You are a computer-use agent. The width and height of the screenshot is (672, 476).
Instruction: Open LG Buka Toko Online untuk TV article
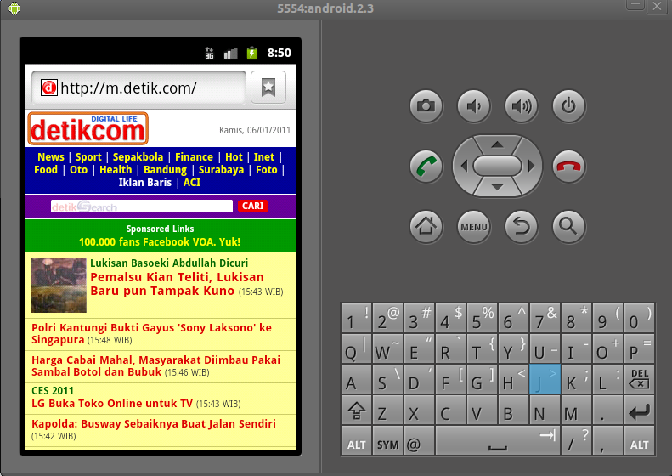click(112, 404)
